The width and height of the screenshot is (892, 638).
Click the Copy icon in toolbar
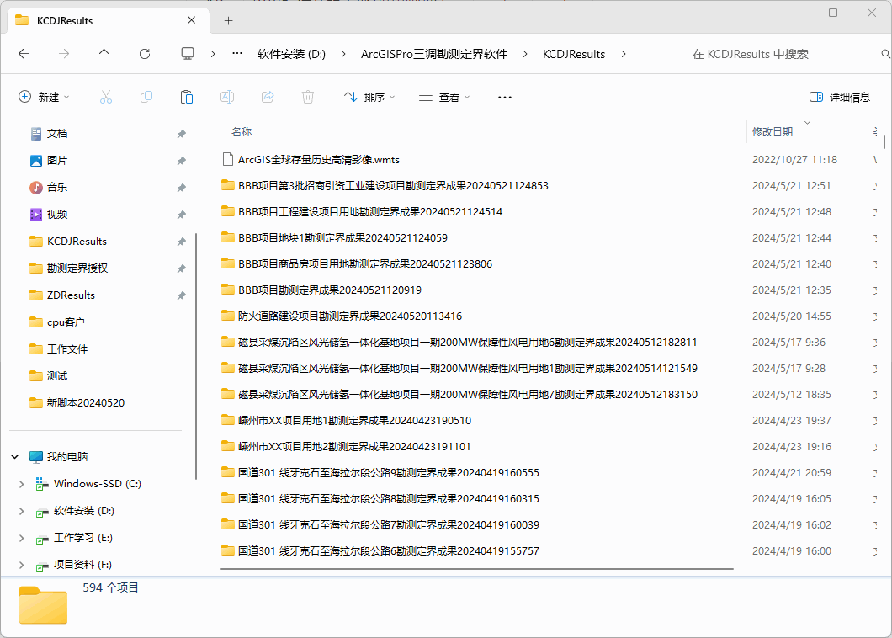[x=146, y=97]
